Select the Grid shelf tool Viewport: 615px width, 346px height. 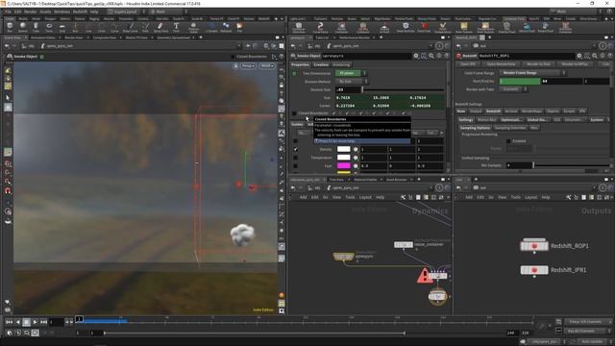click(61, 27)
